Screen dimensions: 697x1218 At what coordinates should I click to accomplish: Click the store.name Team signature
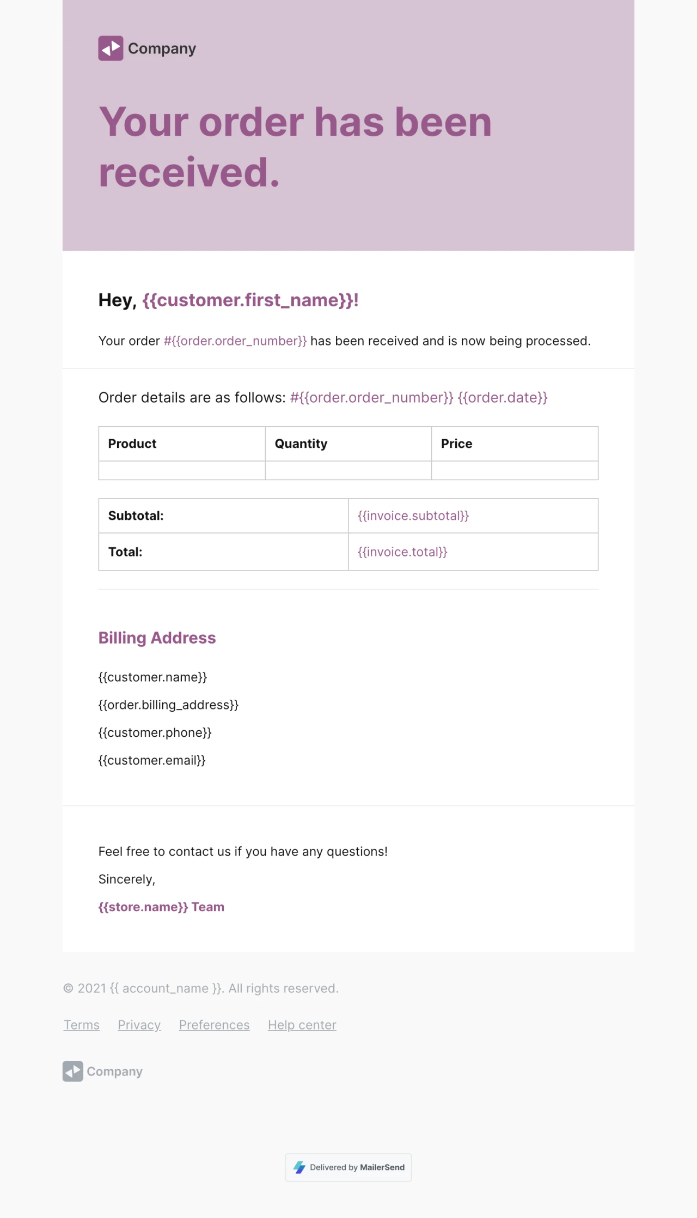(161, 907)
